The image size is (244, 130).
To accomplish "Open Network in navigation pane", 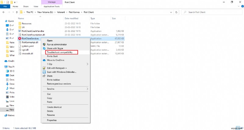I will click(9, 115).
